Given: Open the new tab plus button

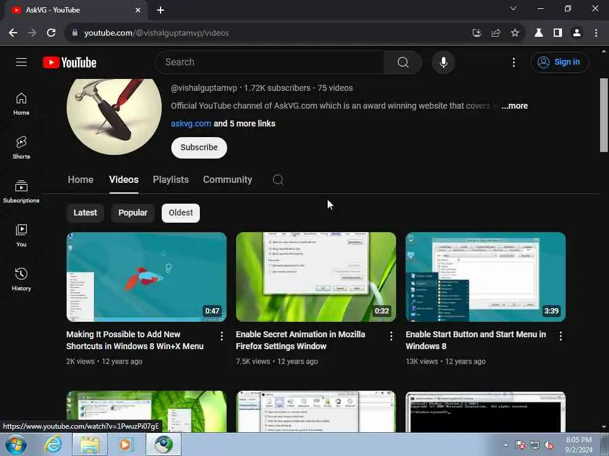Looking at the screenshot, I should (x=161, y=10).
